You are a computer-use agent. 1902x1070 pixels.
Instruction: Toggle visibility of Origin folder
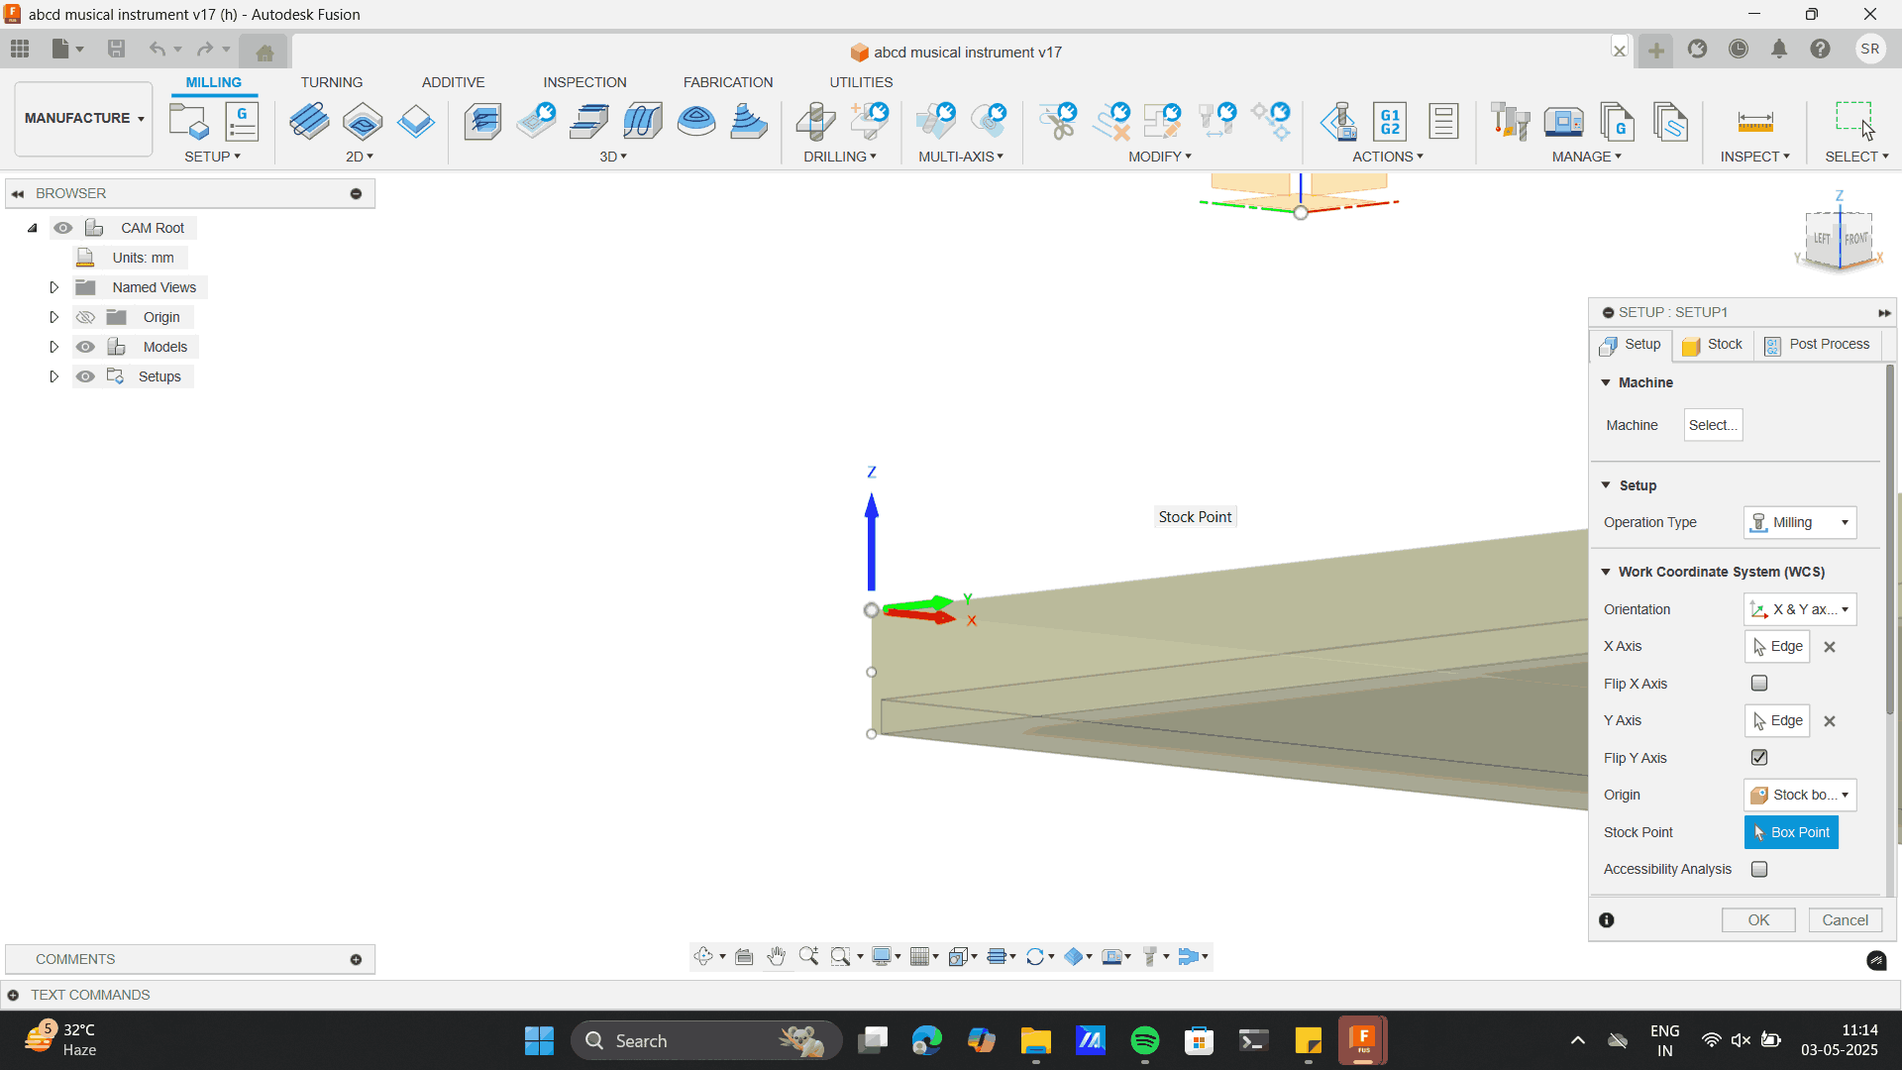click(85, 317)
